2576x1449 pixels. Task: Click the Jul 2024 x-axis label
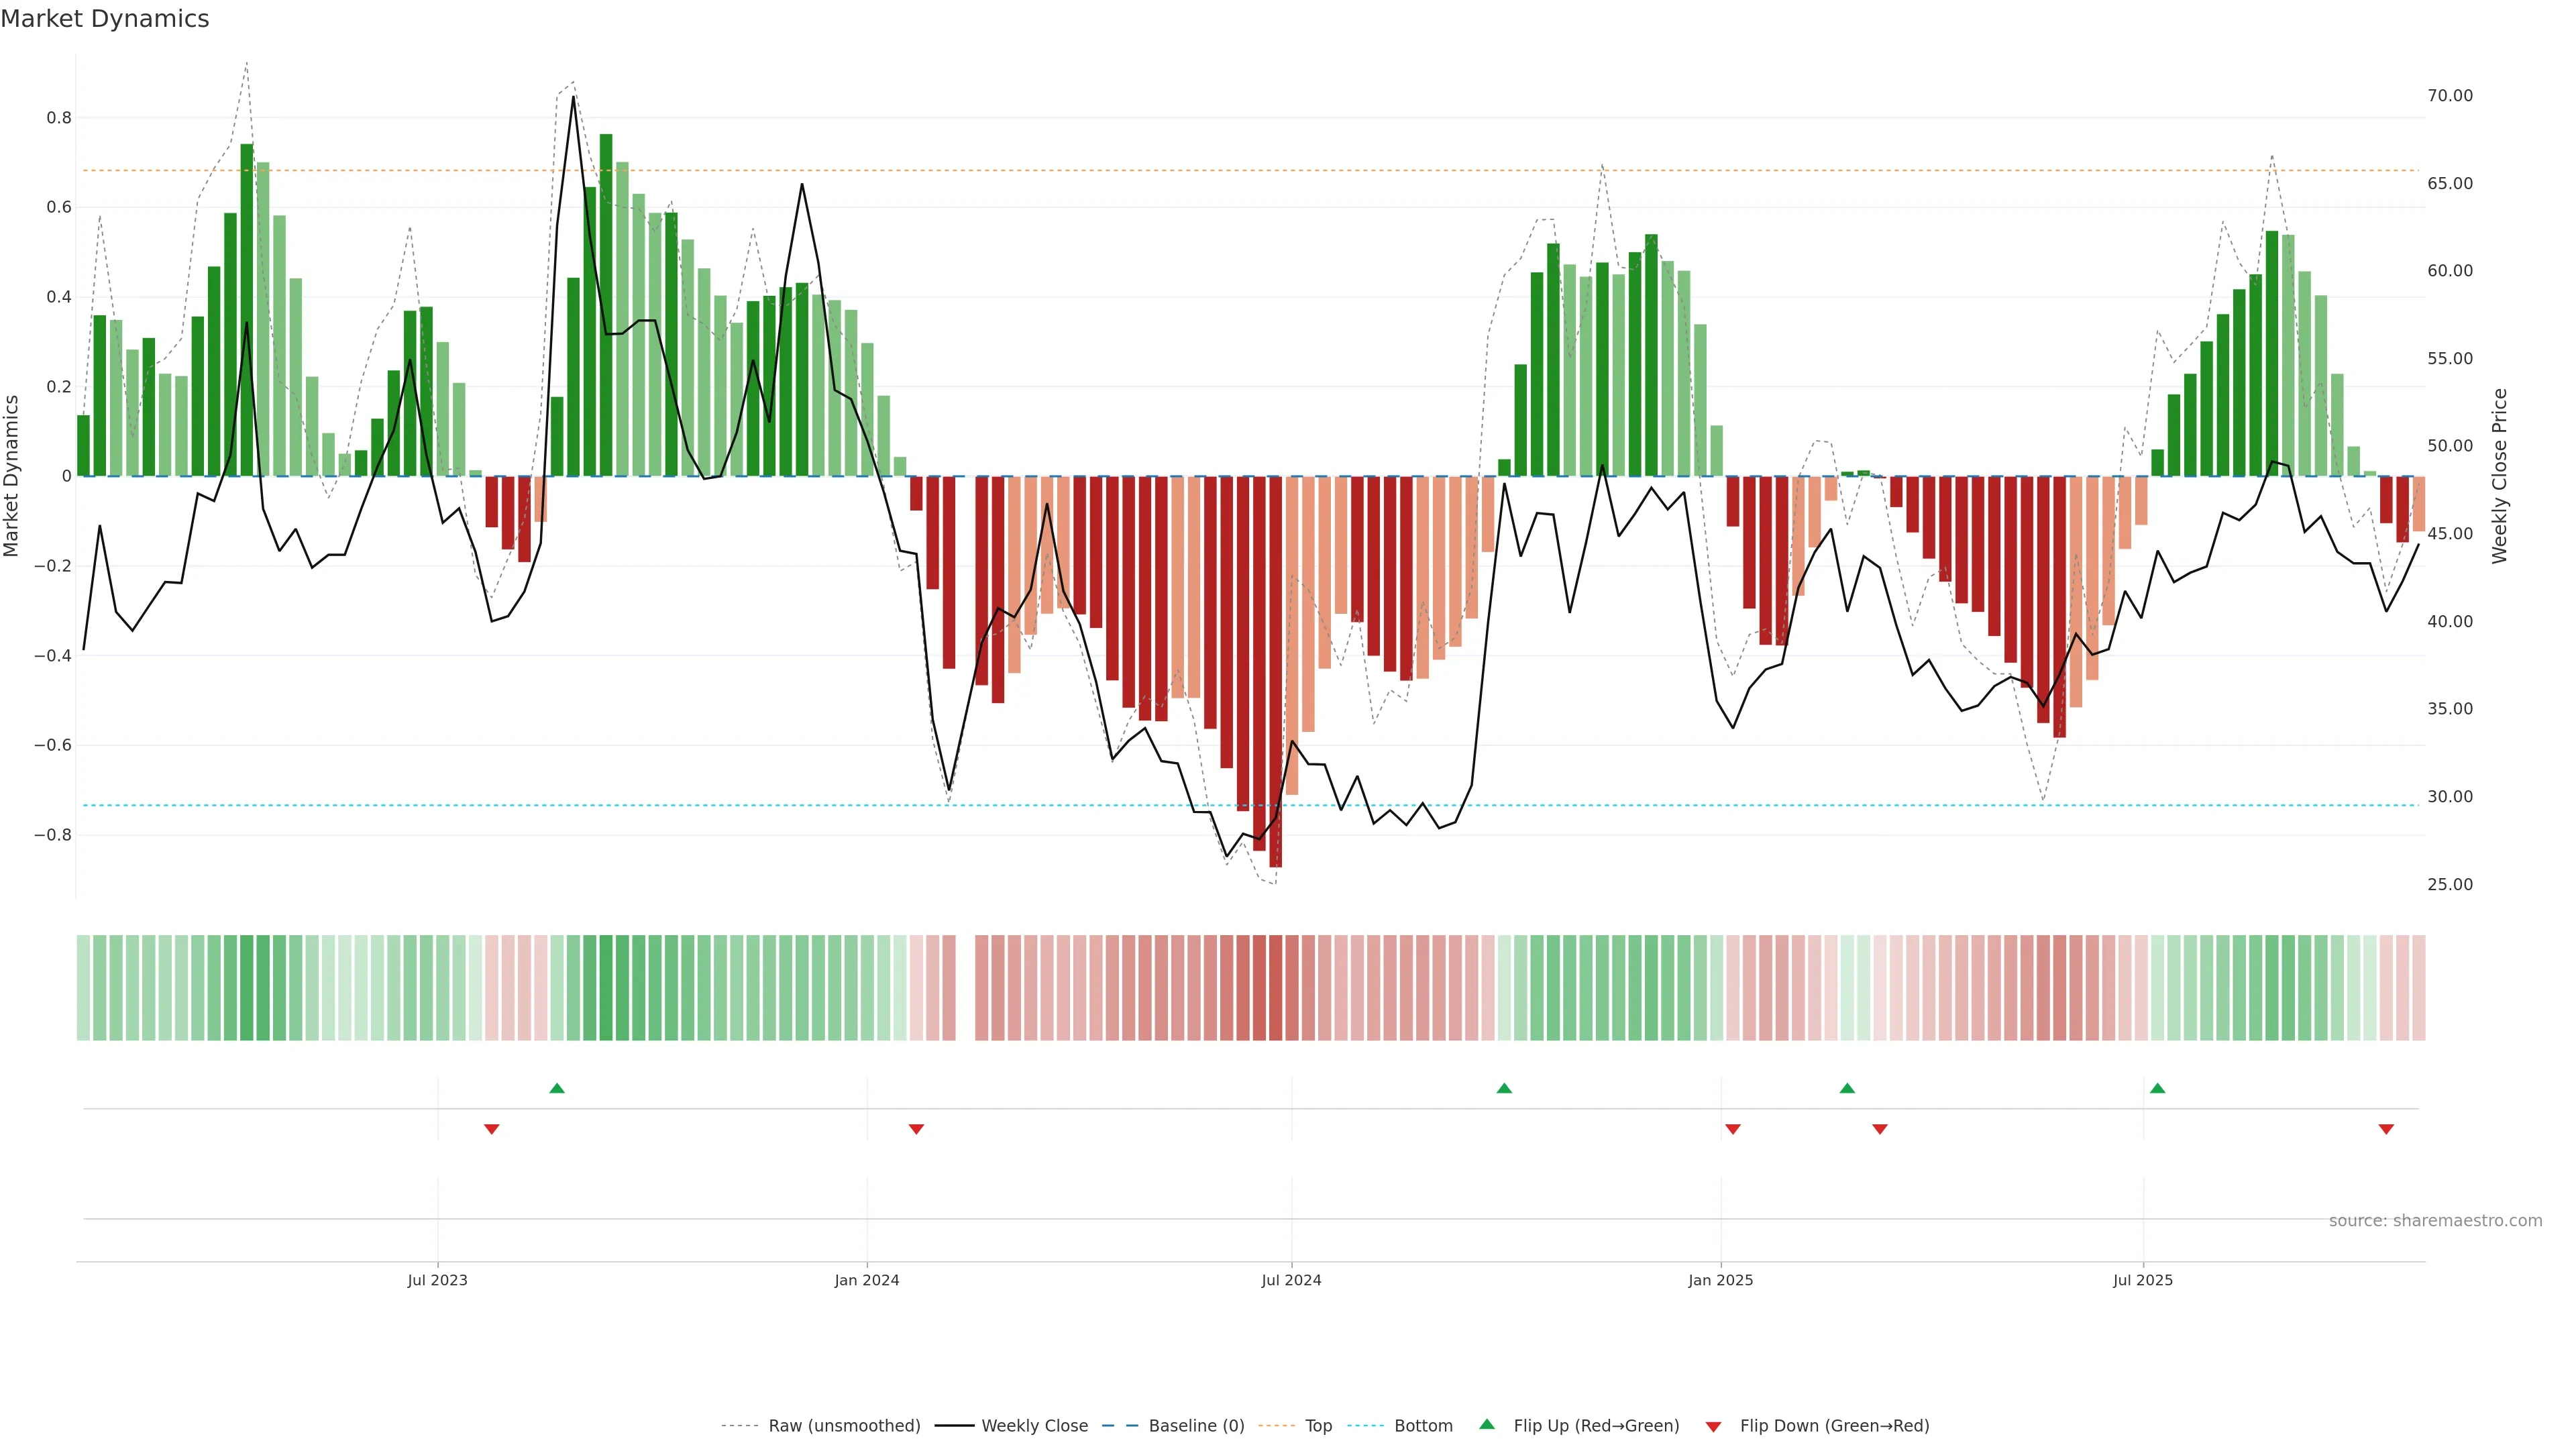[x=1291, y=1280]
